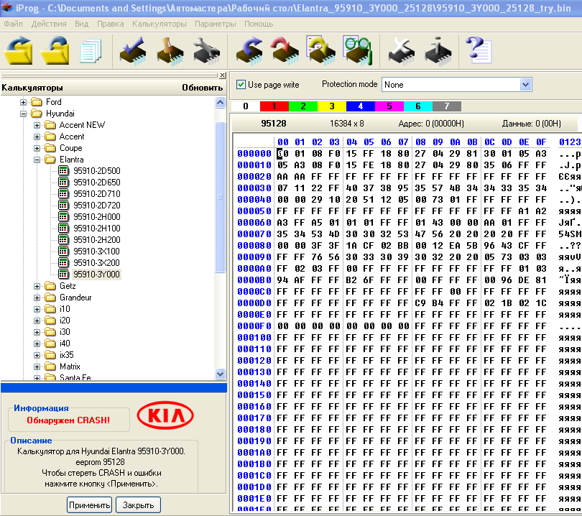Click address row label 000040
Image resolution: width=582 pixels, height=516 pixels.
[x=254, y=200]
